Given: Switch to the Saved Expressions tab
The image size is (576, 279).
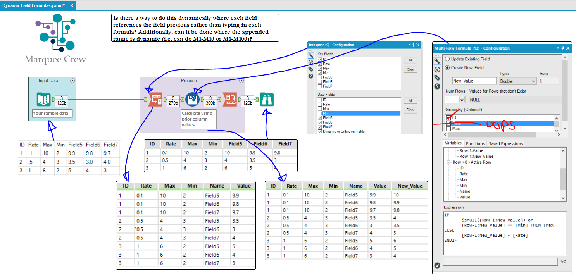Looking at the screenshot, I should tap(506, 143).
